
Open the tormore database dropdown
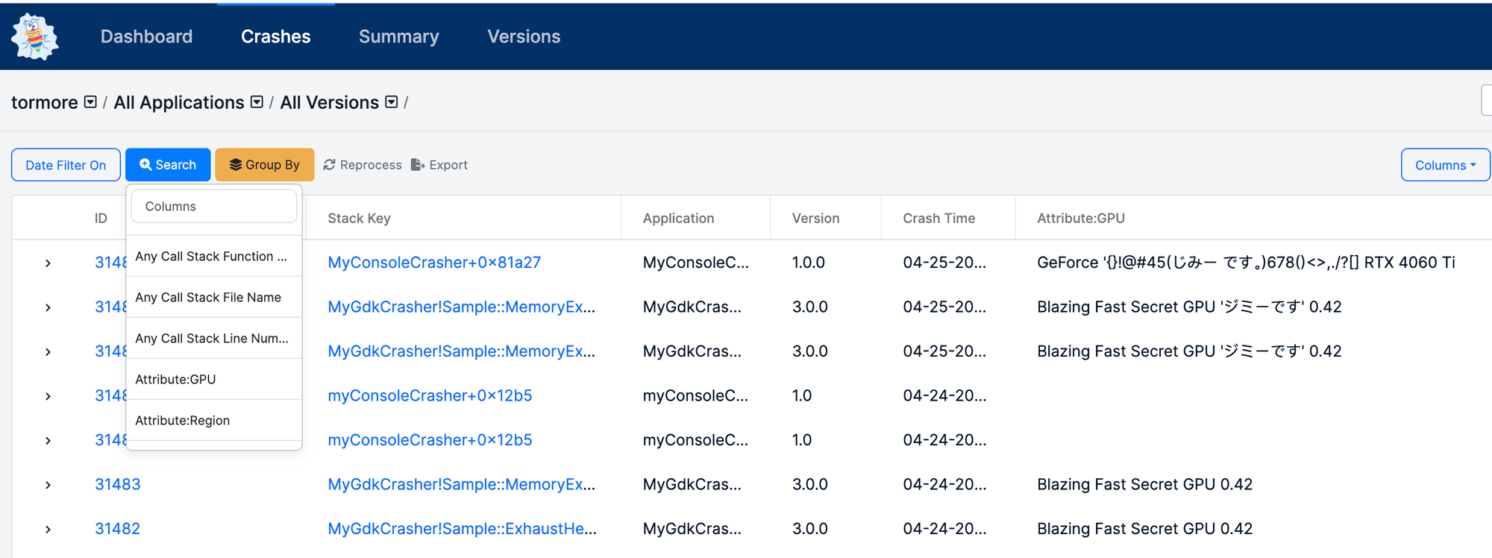[90, 102]
